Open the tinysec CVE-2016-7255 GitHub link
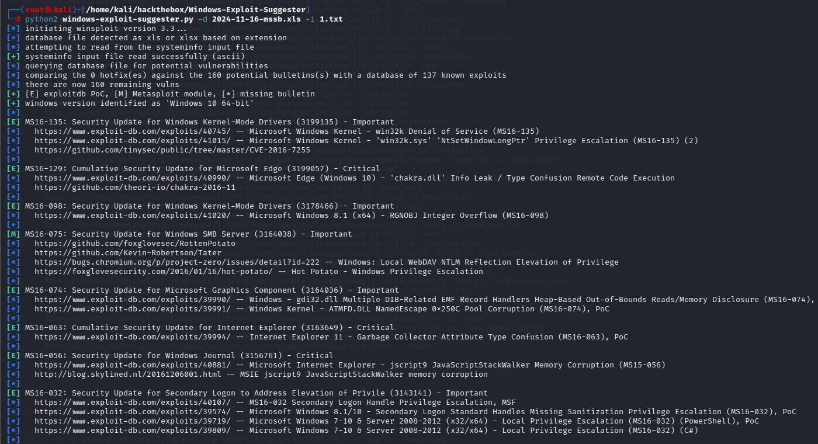The image size is (818, 444). (x=172, y=150)
